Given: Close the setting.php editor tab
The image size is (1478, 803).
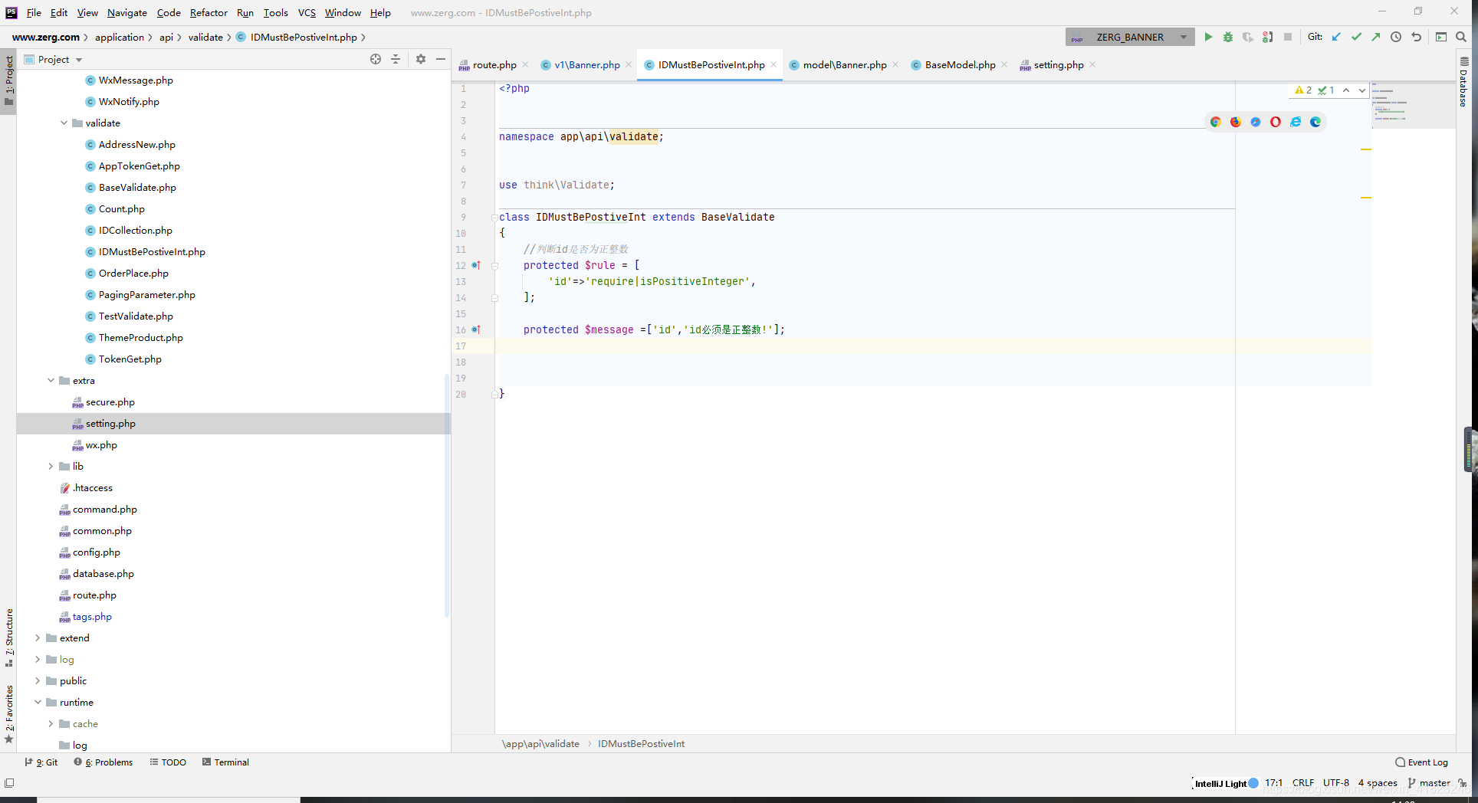Looking at the screenshot, I should click(x=1092, y=64).
